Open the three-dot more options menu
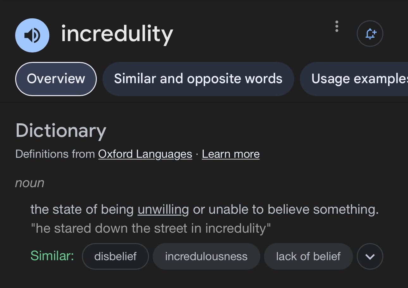 pos(337,26)
